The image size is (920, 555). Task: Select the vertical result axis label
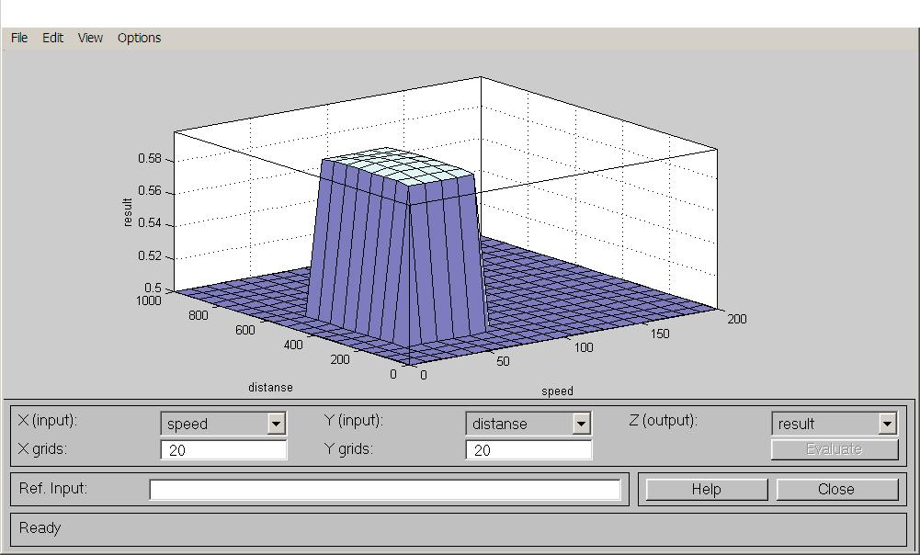click(x=129, y=212)
